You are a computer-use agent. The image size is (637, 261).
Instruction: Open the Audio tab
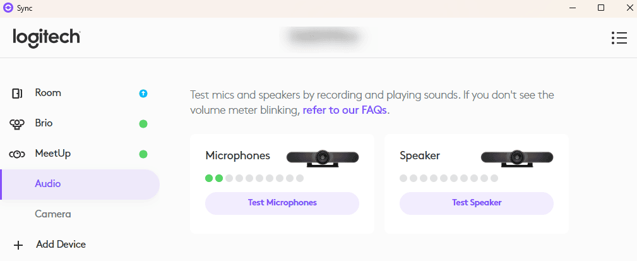click(48, 184)
